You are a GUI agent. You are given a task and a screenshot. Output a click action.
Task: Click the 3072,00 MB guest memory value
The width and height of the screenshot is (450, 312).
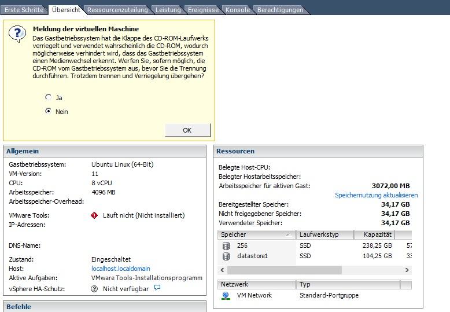tap(390, 186)
